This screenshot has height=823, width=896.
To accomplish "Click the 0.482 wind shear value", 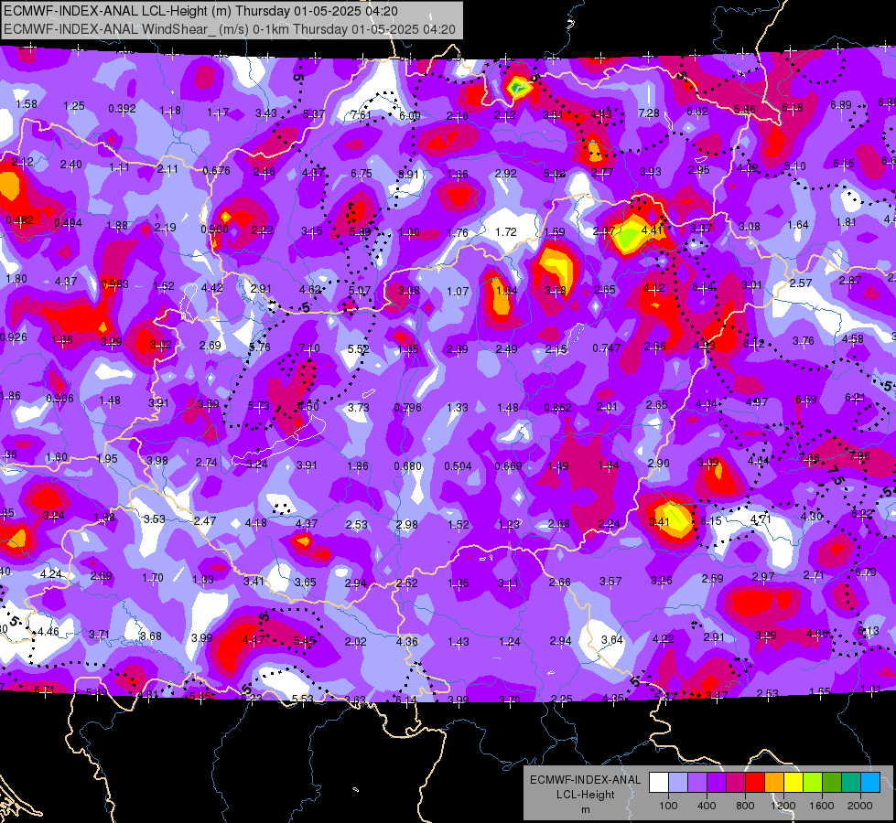I will (19, 219).
